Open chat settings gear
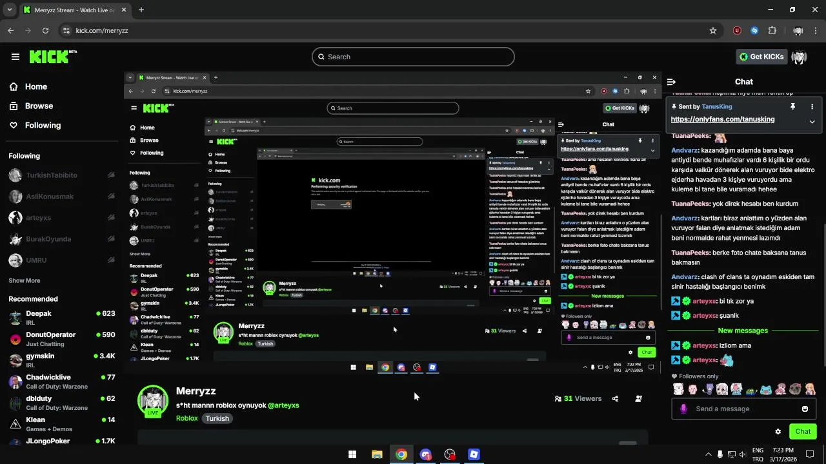This screenshot has width=826, height=464. coord(778,432)
